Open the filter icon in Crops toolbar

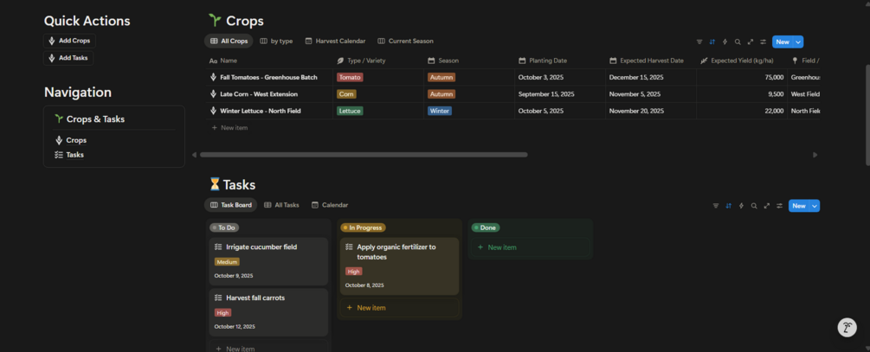[x=699, y=42]
